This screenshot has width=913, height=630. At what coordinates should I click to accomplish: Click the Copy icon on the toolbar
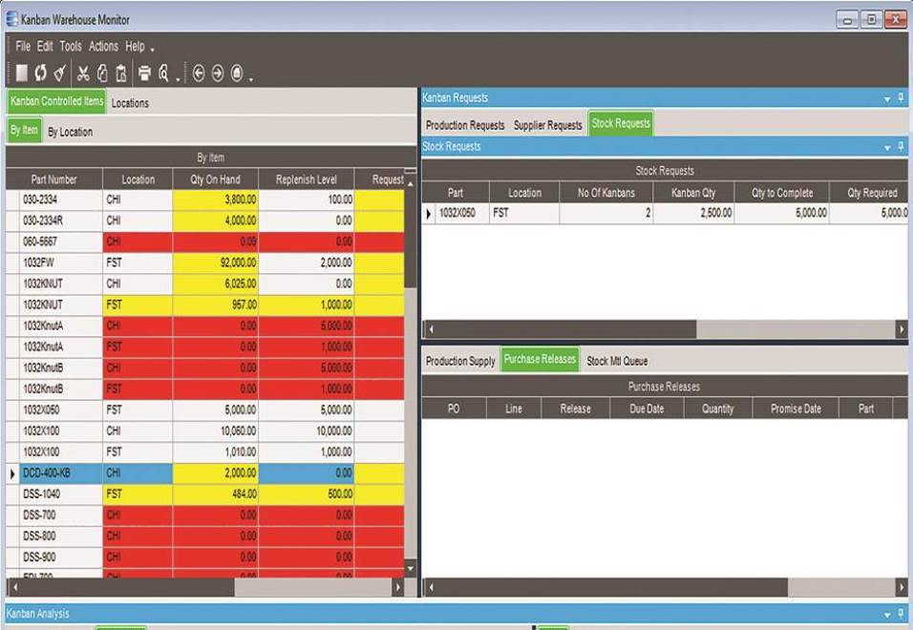pos(102,73)
